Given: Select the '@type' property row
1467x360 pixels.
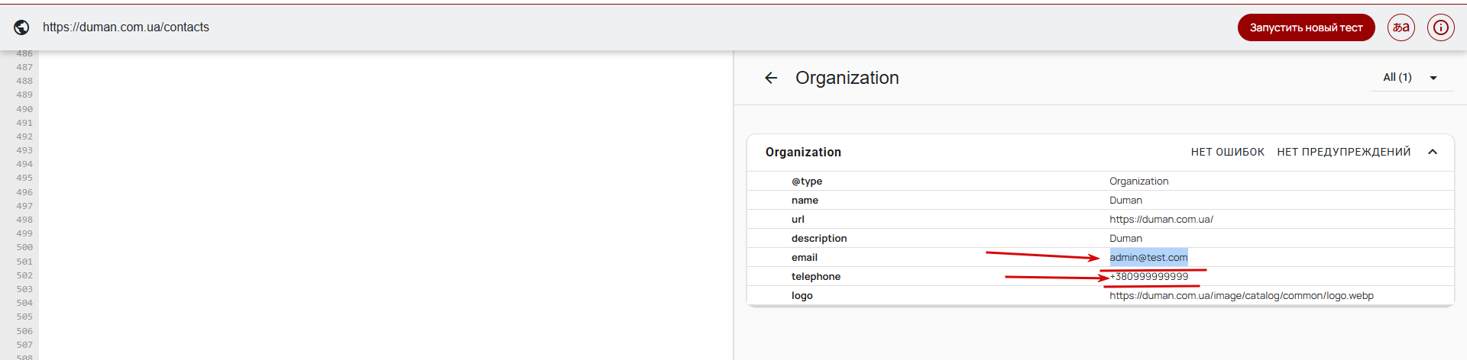Looking at the screenshot, I should [807, 182].
